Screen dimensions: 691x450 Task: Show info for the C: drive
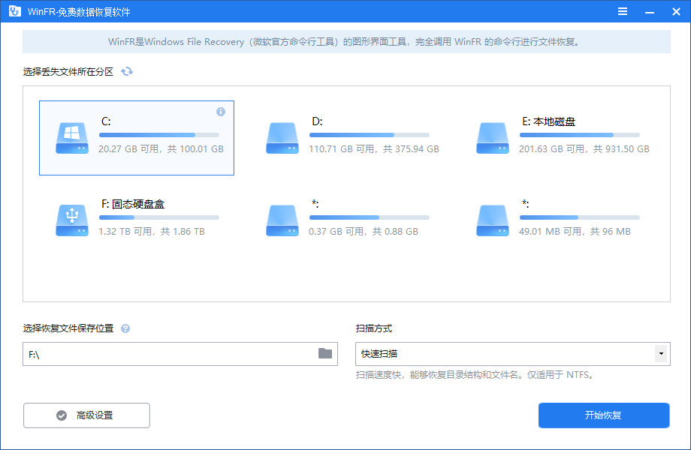point(221,112)
